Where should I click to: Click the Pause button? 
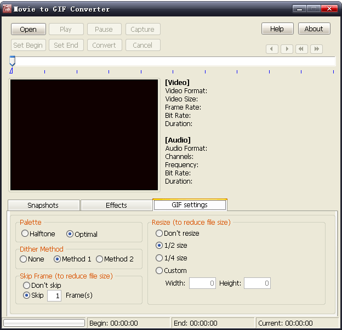[x=104, y=29]
